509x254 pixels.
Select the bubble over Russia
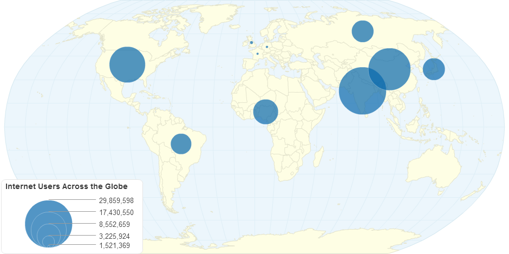pos(363,31)
